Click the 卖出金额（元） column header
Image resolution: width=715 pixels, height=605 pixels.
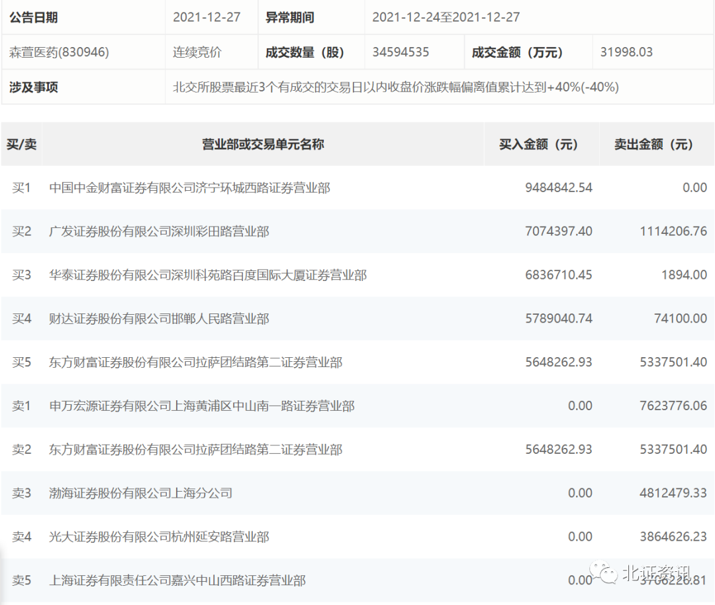(653, 144)
